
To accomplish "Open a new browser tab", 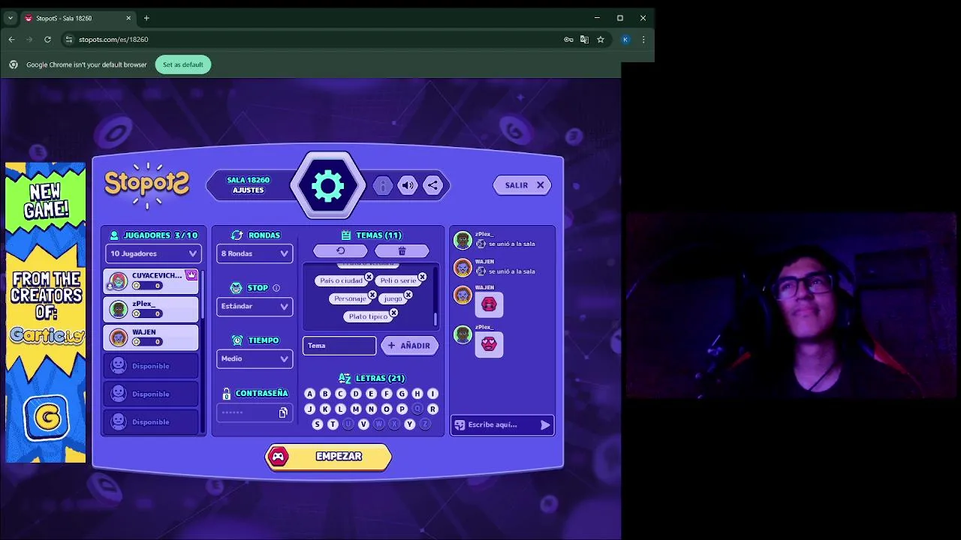I will pos(146,18).
